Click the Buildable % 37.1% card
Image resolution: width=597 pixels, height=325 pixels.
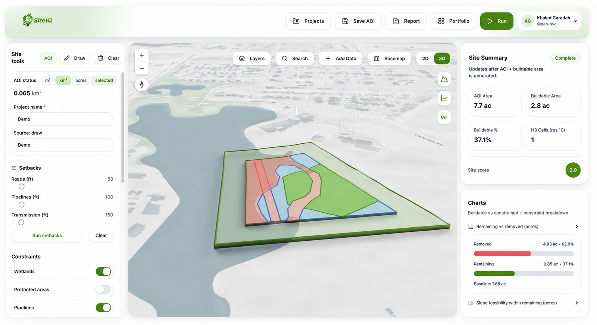495,136
